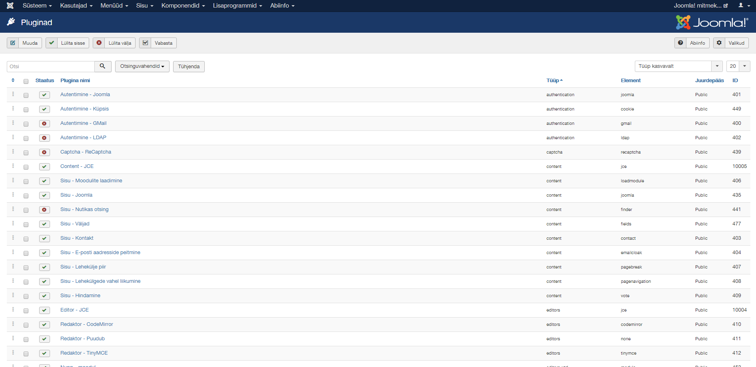756x367 pixels.
Task: Open the Valikud options button
Action: tap(731, 43)
